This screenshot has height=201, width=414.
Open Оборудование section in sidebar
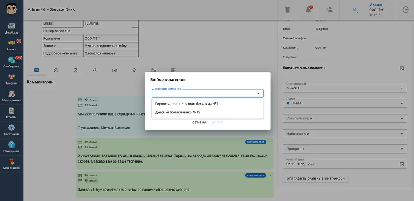click(x=12, y=96)
